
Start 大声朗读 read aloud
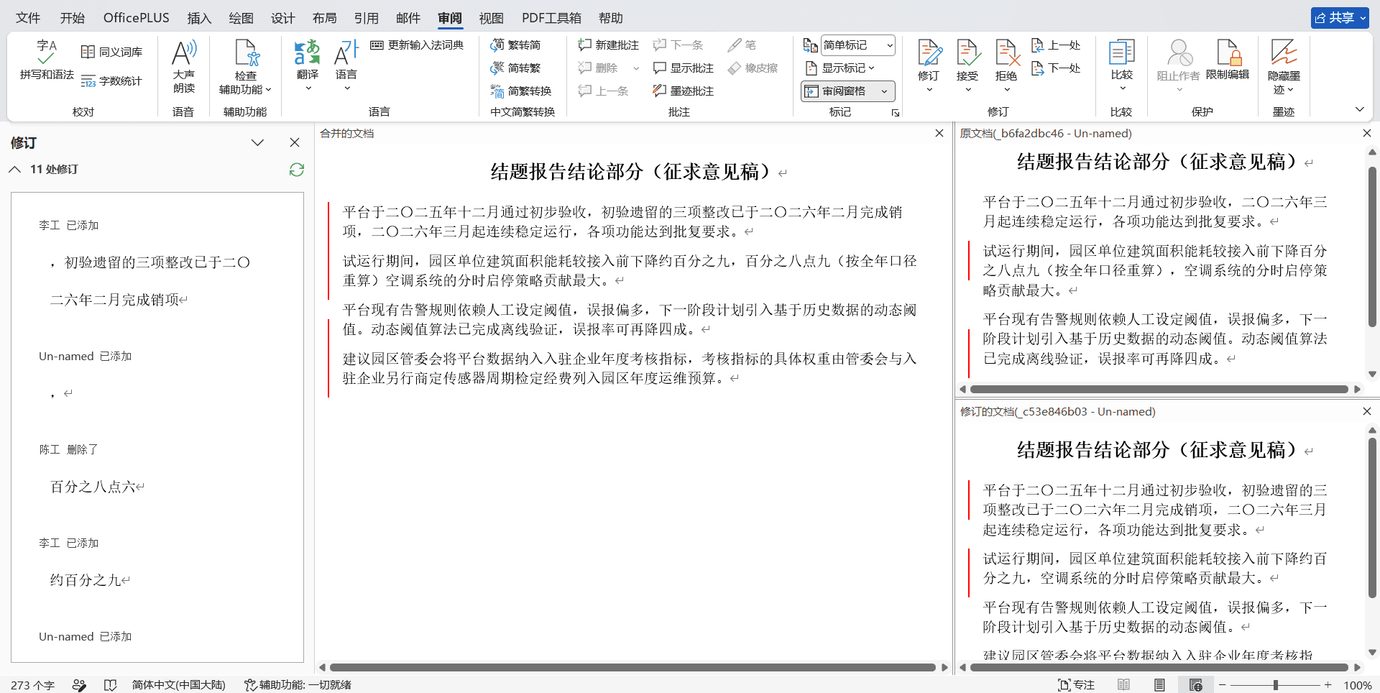(184, 67)
